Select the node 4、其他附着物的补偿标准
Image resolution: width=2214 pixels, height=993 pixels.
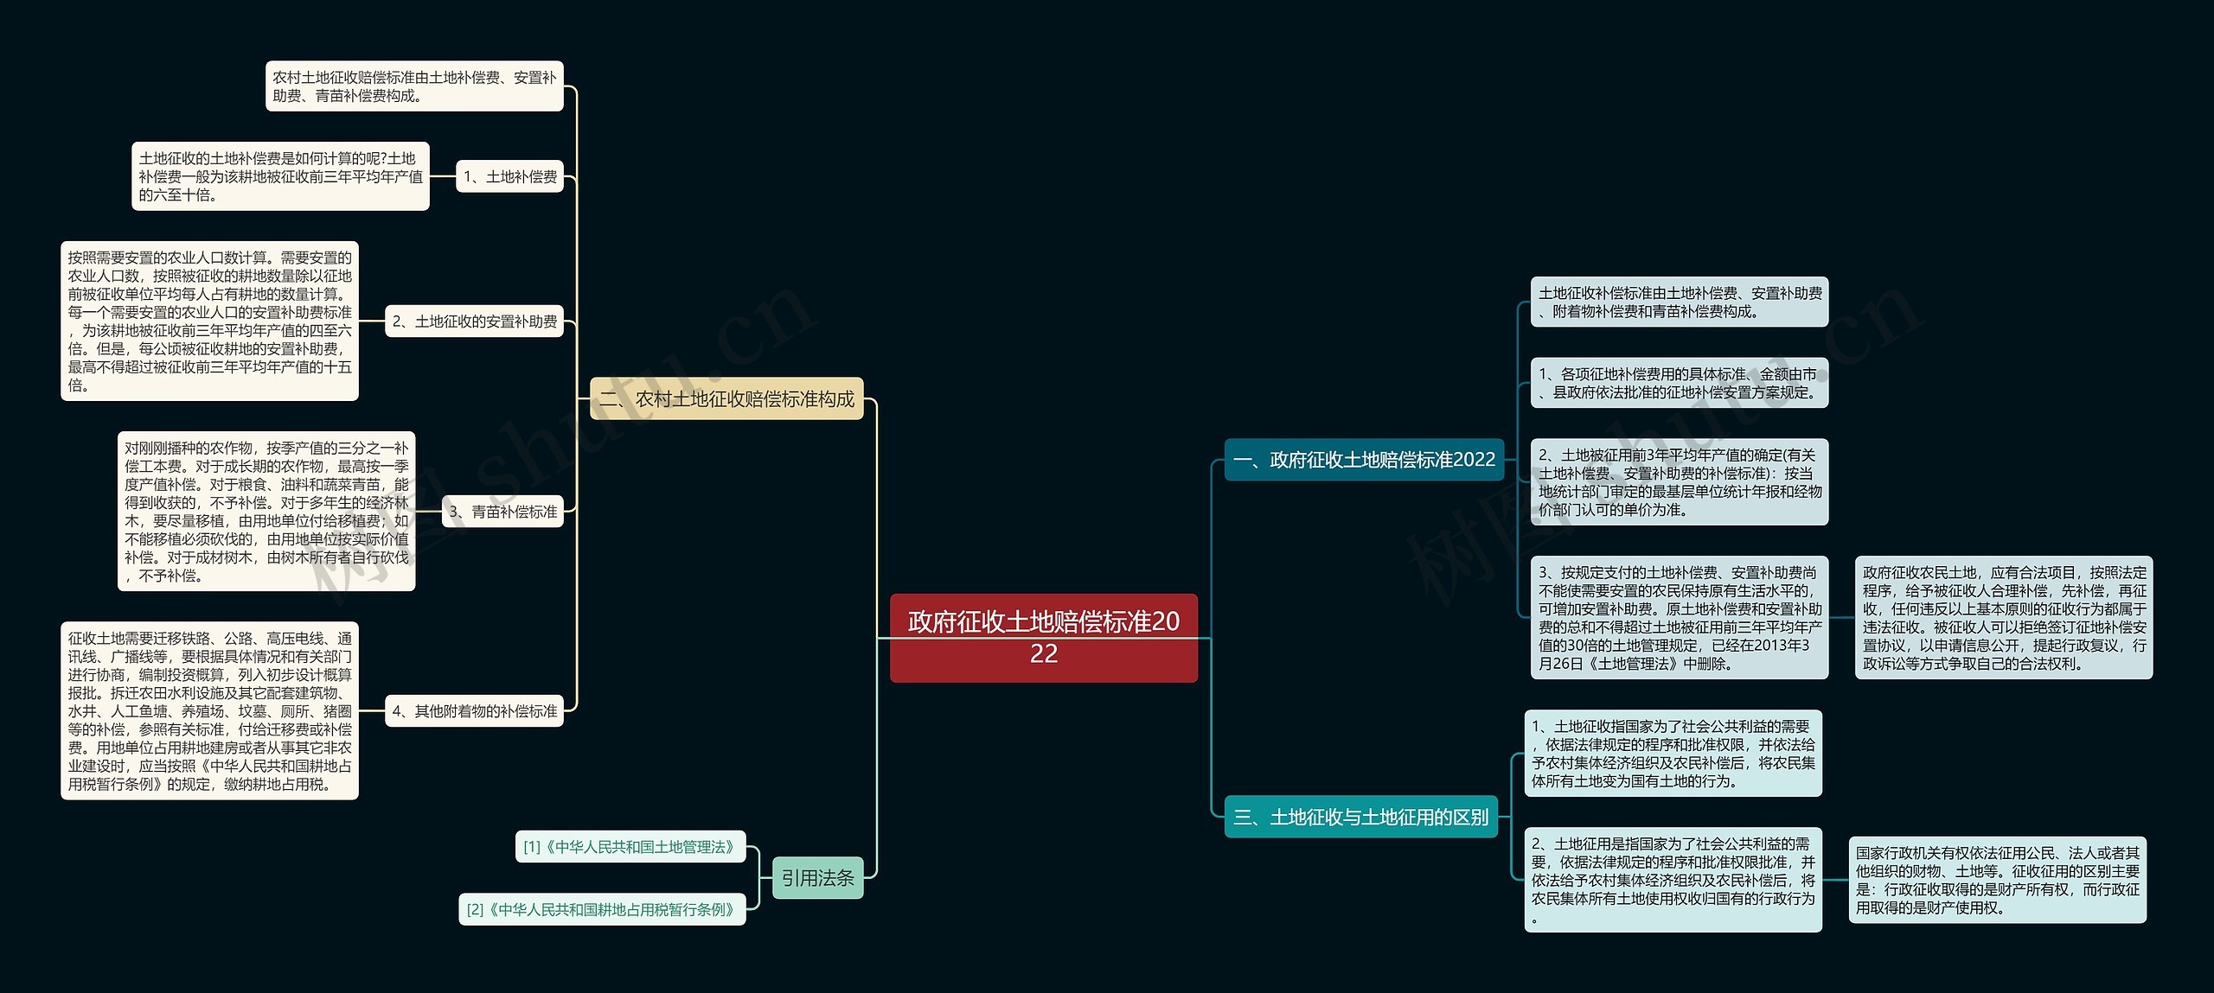(x=474, y=711)
